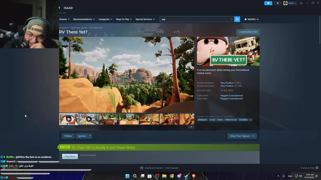The width and height of the screenshot is (321, 180).
Task: Click the RV There Yet? capsule image
Action: [228, 51]
